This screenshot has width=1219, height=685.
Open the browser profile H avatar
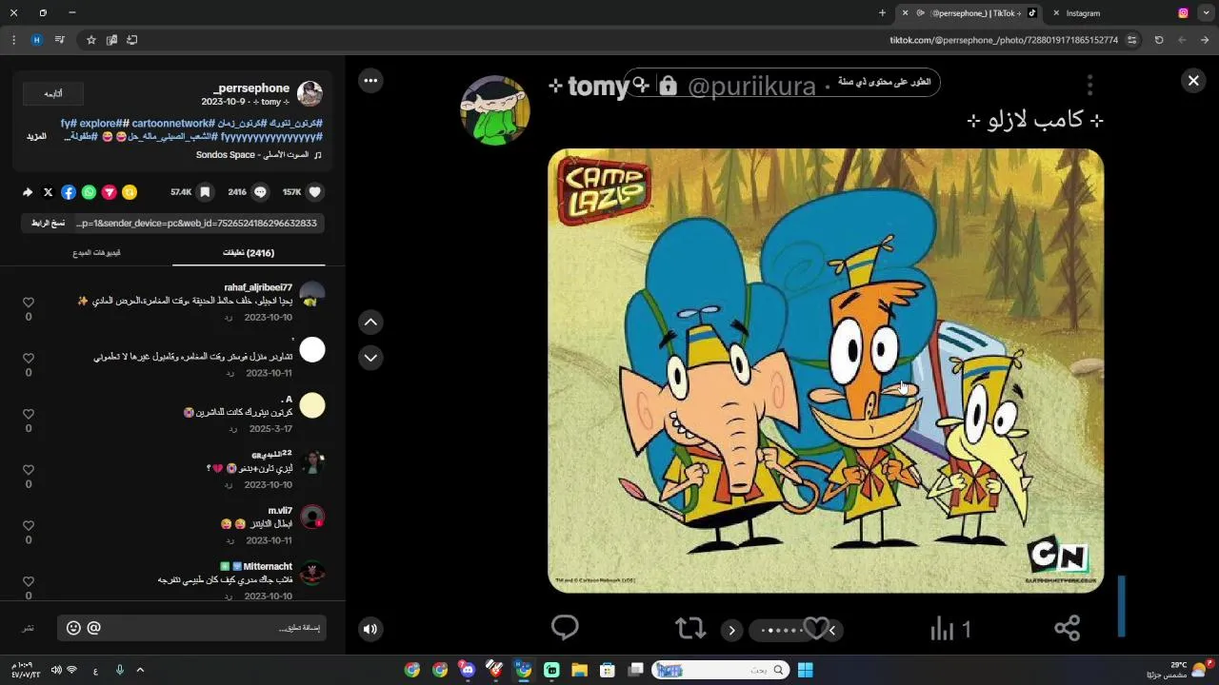click(x=36, y=40)
